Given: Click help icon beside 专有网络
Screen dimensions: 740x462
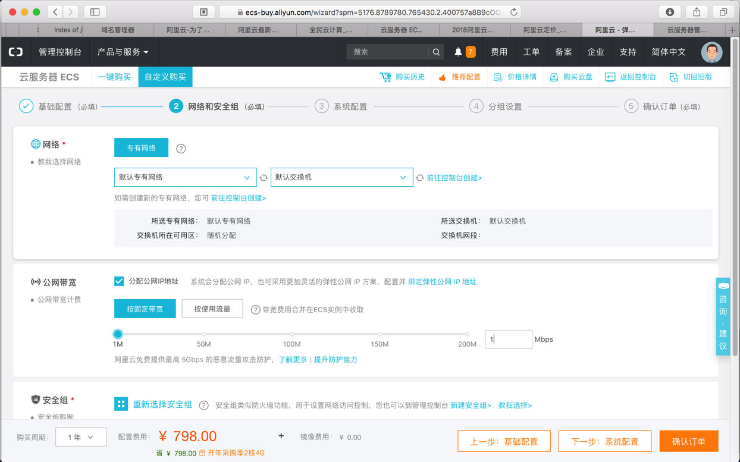Looking at the screenshot, I should tap(181, 149).
